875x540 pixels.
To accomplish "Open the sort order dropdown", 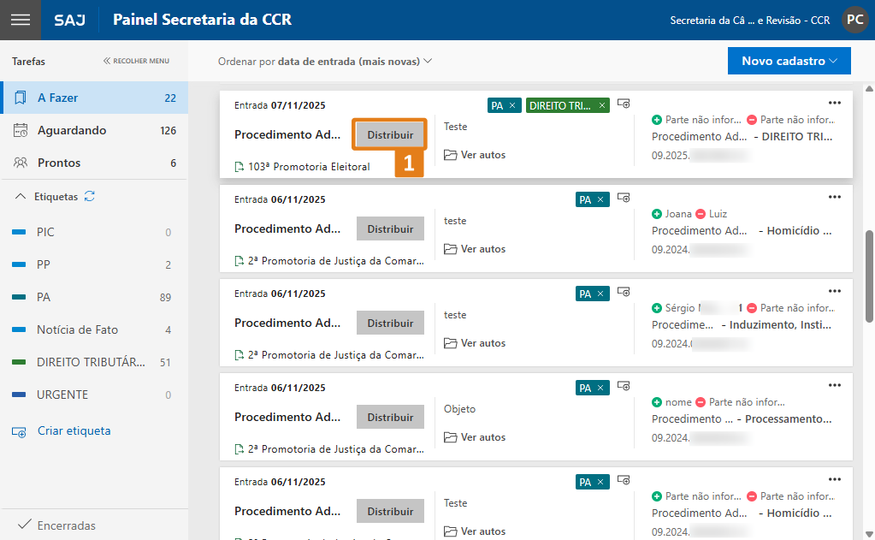I will pyautogui.click(x=325, y=62).
